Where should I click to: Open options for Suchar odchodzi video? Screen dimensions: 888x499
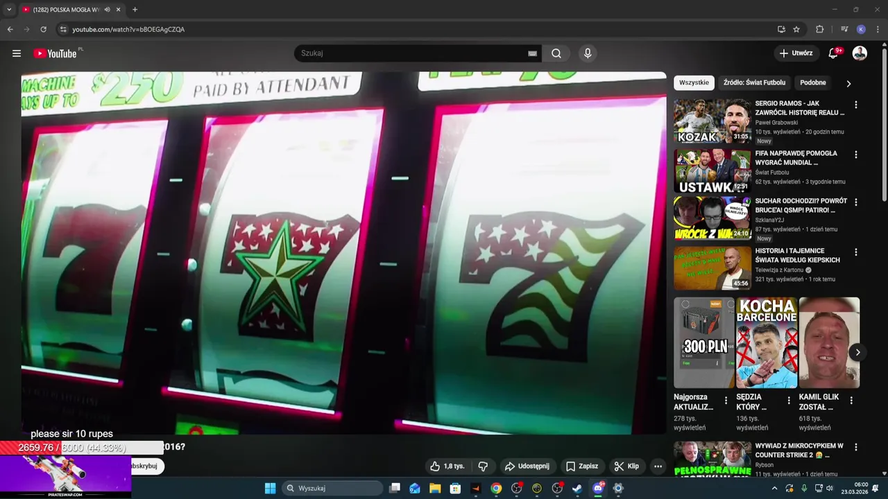[855, 202]
